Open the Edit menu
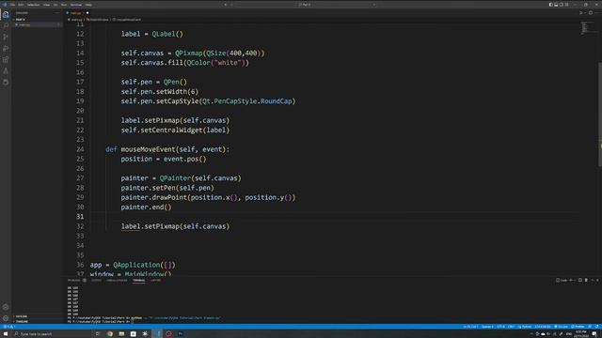The height and width of the screenshot is (338, 602). click(21, 5)
